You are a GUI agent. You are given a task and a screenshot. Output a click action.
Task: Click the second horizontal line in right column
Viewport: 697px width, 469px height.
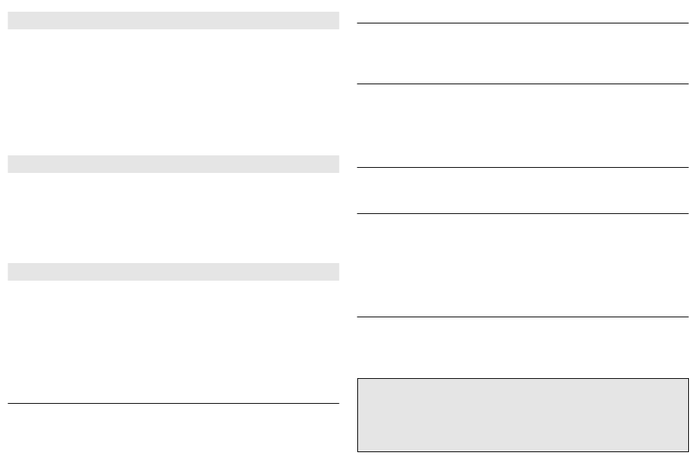522,84
